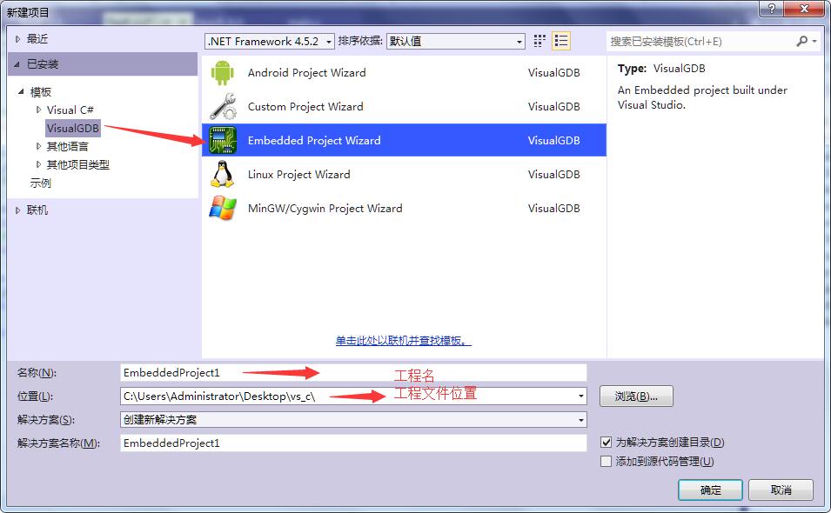Click the MinGW/Cygwin Windows flag icon
This screenshot has width=831, height=513.
pos(223,208)
